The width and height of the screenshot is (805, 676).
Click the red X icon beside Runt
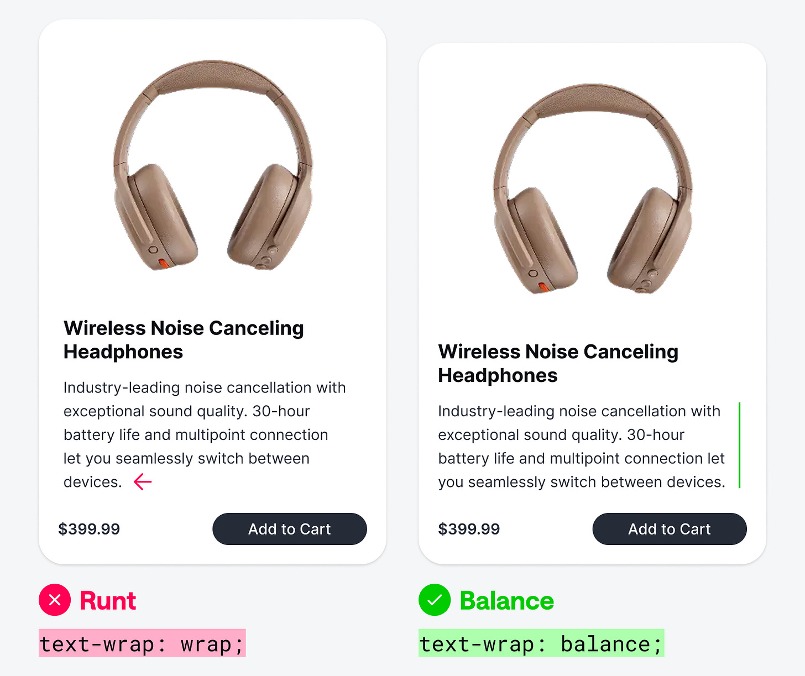[55, 600]
